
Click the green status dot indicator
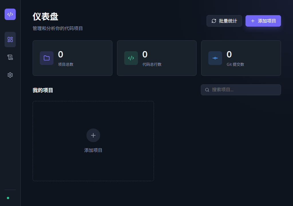(8, 198)
